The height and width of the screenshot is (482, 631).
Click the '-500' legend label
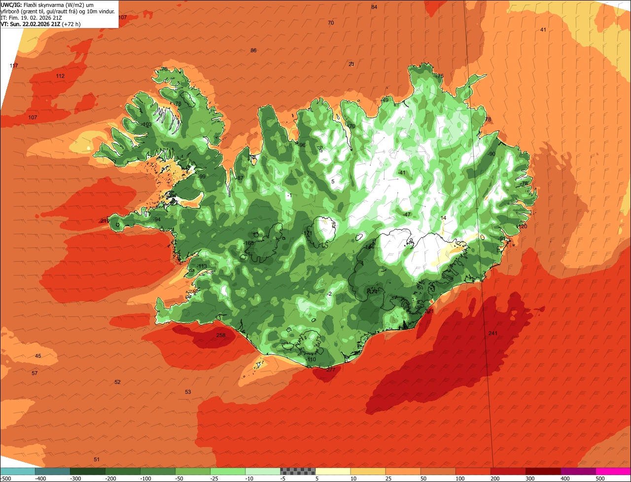[x=5, y=479]
